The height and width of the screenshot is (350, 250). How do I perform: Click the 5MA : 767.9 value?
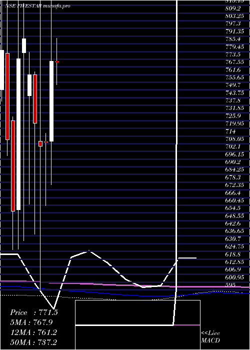[x=31, y=322]
